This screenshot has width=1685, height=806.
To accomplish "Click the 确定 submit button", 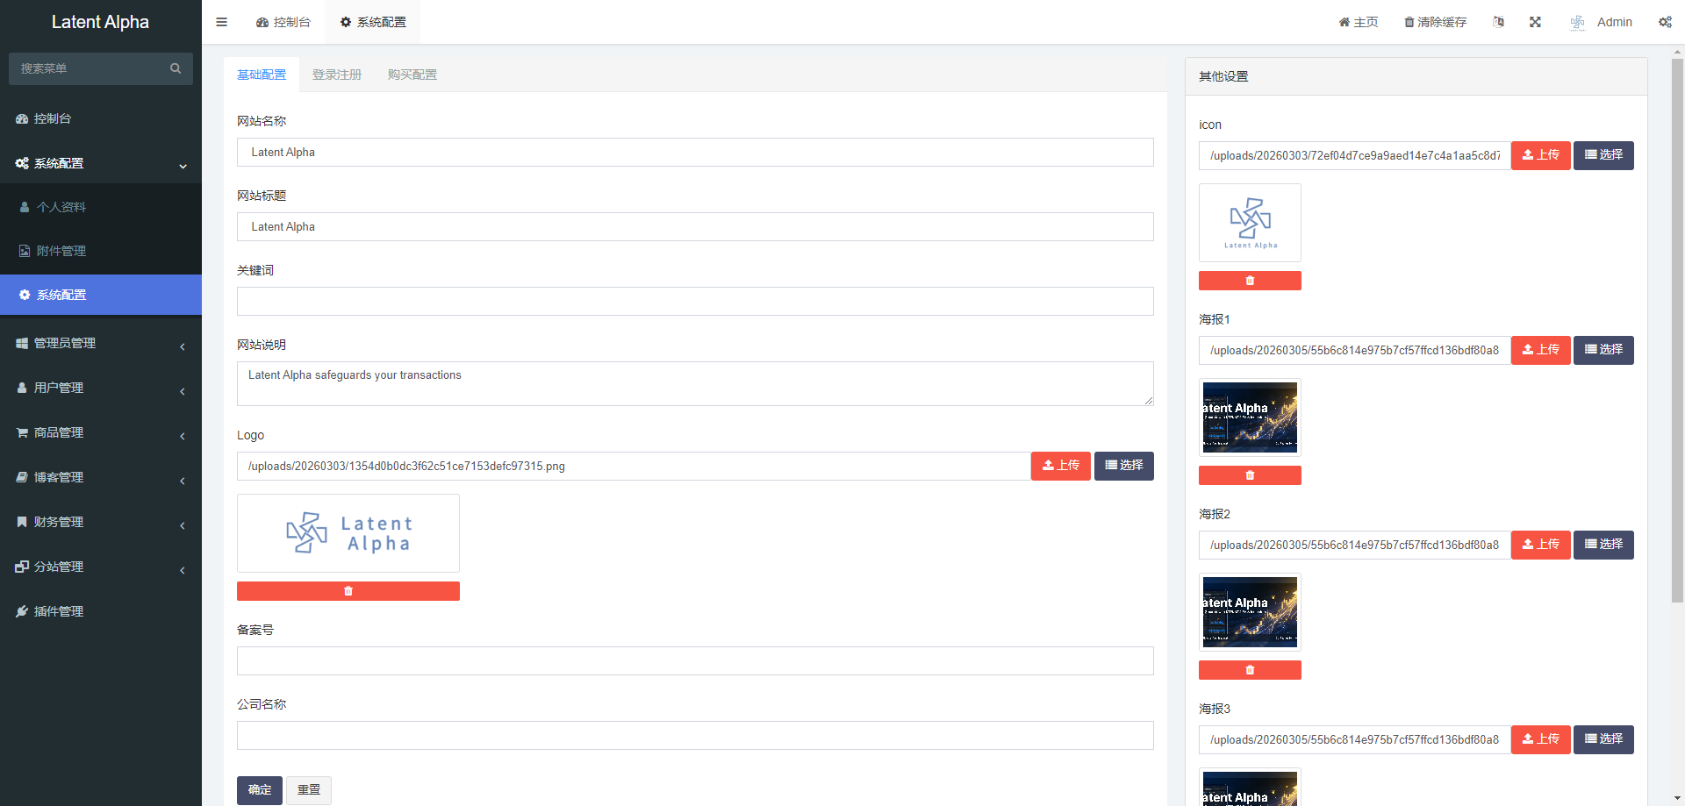I will (259, 790).
